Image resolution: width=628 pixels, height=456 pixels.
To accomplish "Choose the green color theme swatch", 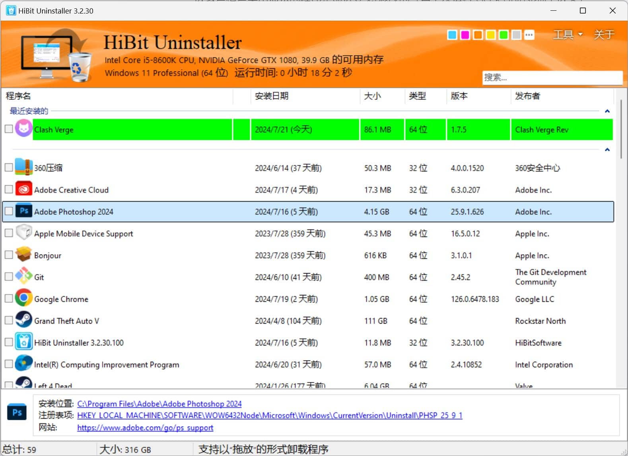I will 504,35.
